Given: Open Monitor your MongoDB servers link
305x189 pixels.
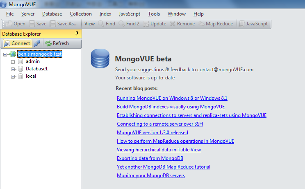Looking at the screenshot, I should 151,175.
